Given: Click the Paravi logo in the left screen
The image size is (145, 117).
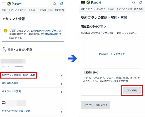Looking at the screenshot, I should point(14,4).
